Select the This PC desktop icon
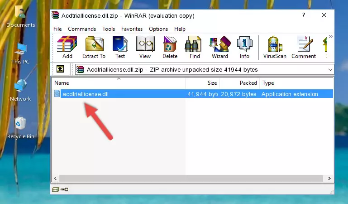The width and height of the screenshot is (348, 204). [x=20, y=54]
